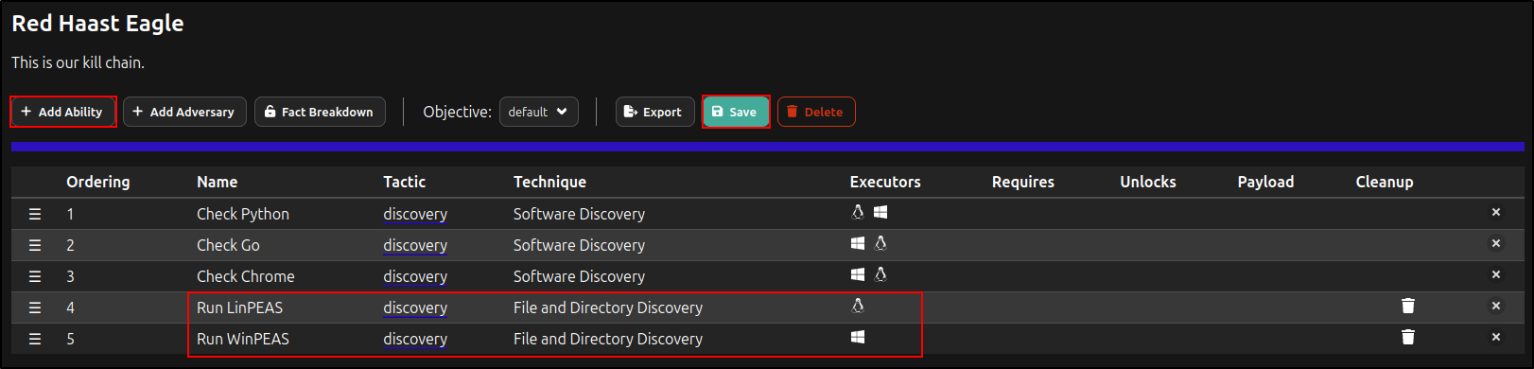
Task: Click File and Directory Discovery in LinPEAS row
Action: tap(608, 307)
